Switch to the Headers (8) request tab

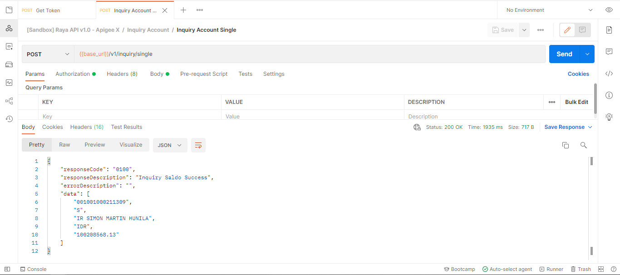[122, 74]
